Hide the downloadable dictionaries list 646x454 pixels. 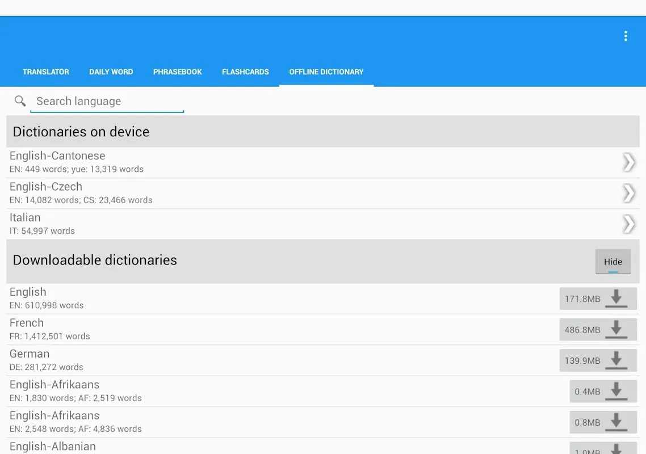[613, 262]
